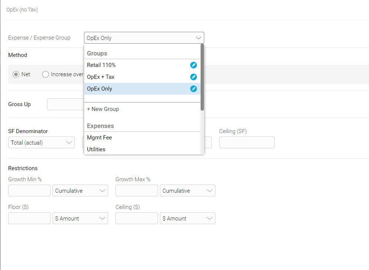The width and height of the screenshot is (369, 270).
Task: Click pencil icon next to OpEx + Tax
Action: point(193,77)
